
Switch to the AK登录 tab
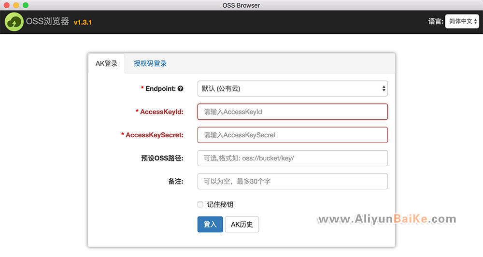[x=106, y=63]
